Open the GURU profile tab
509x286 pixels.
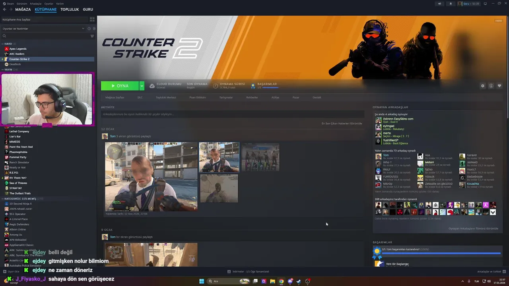[x=88, y=10]
